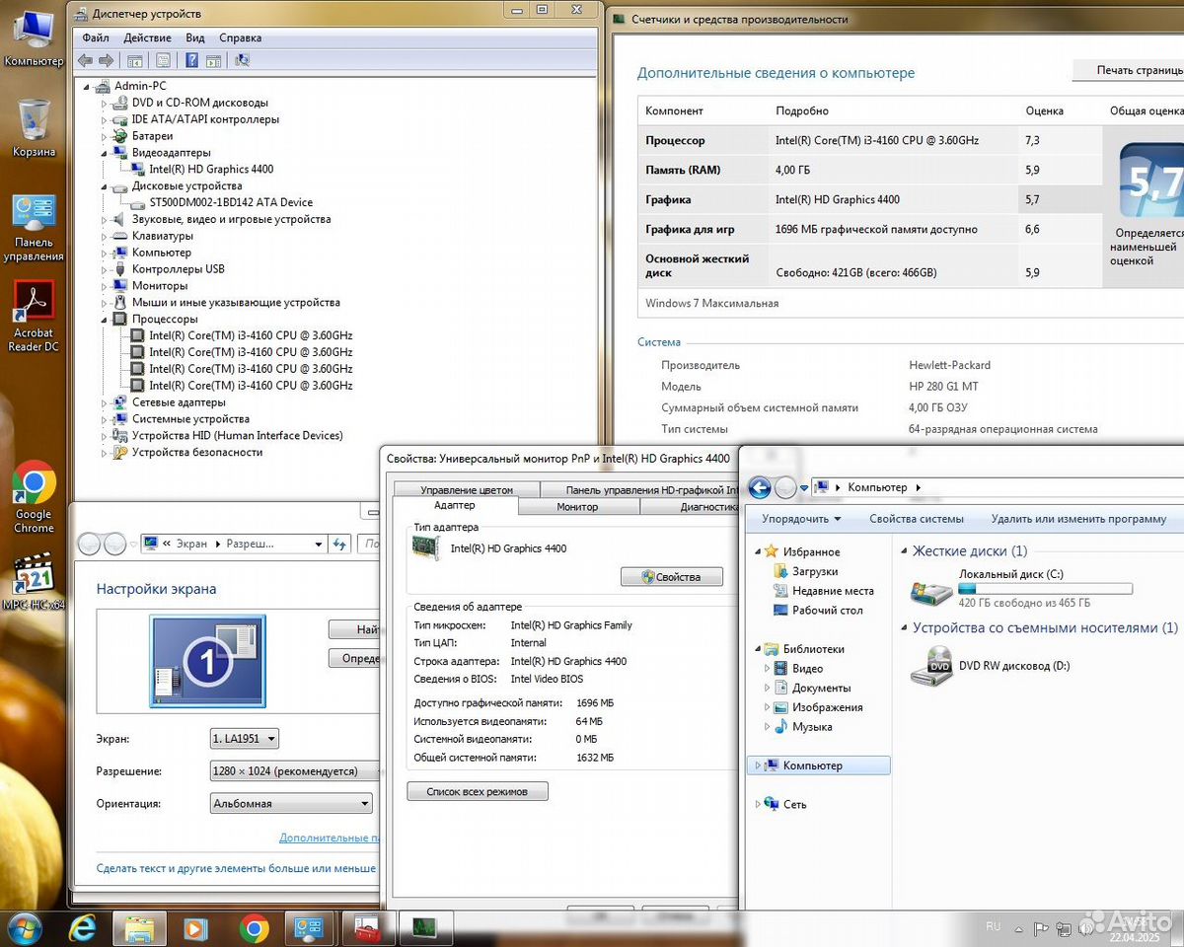Open Properties icon in Device Manager toolbar
This screenshot has height=947, width=1184.
163,60
